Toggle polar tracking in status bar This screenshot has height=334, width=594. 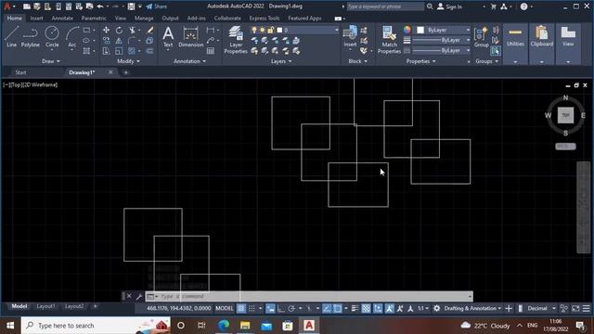coord(291,309)
